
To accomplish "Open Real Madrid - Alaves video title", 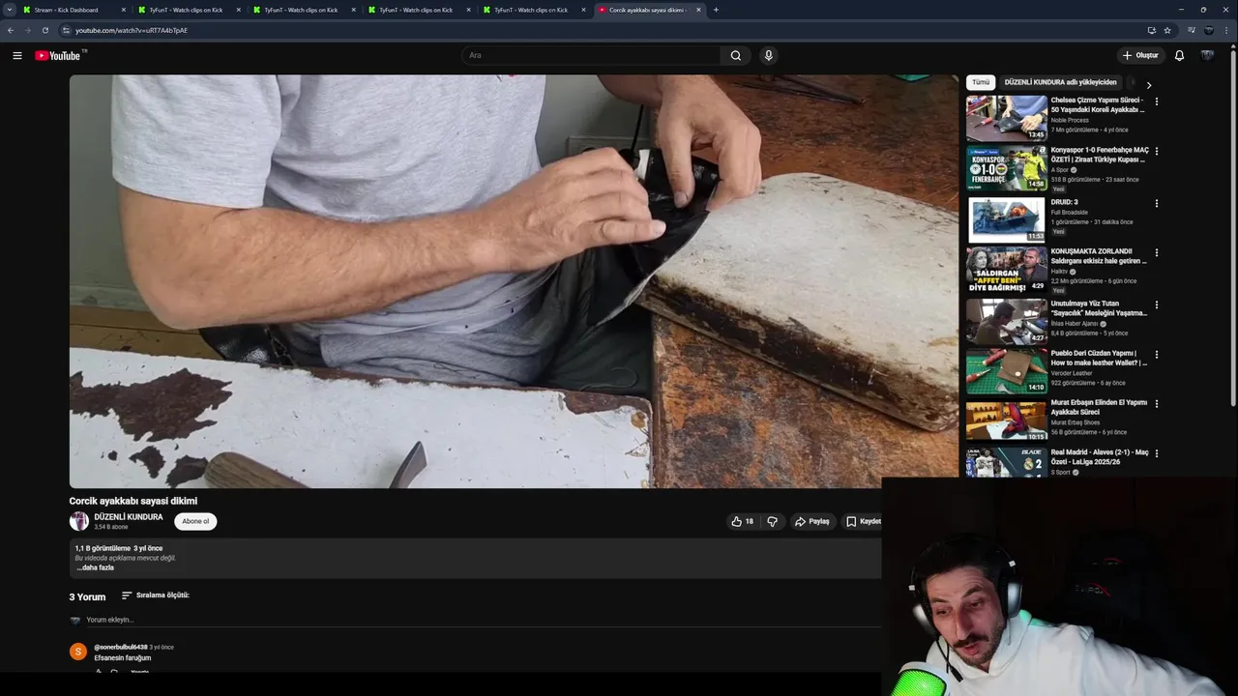I will 1099,456.
